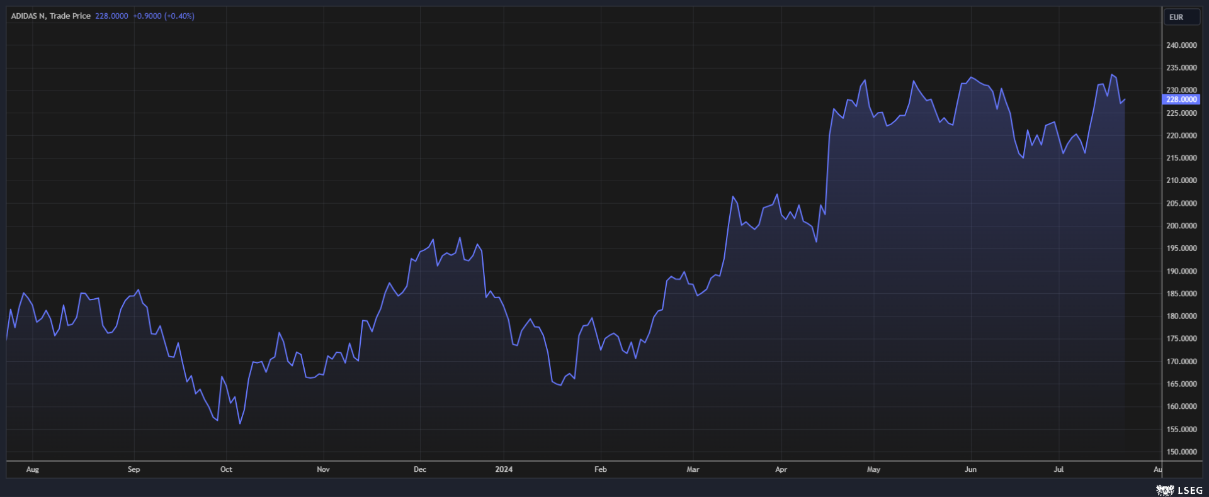Select the 228.0000 value in the chart header
The image size is (1209, 497).
[111, 16]
